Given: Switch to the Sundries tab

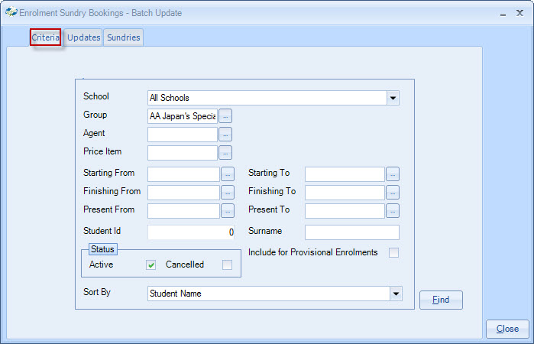Looking at the screenshot, I should [123, 37].
